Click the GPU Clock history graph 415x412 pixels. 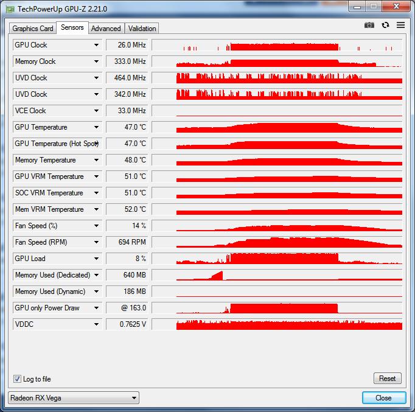[x=277, y=45]
